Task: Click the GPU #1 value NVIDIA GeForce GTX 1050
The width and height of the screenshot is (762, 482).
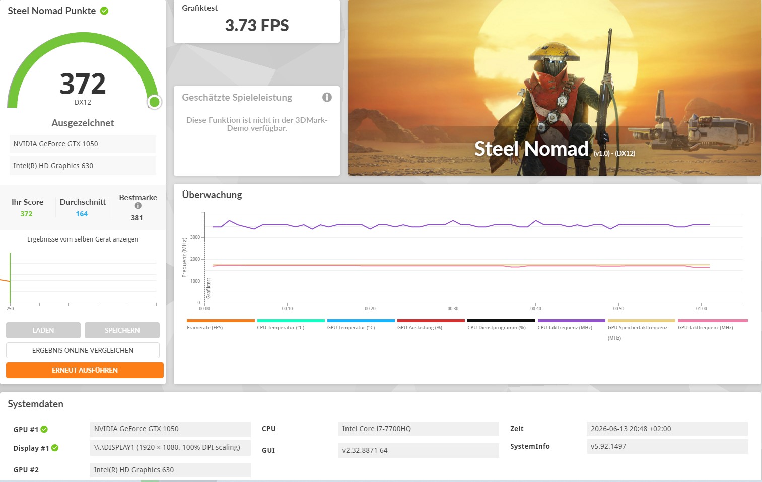Action: tap(170, 429)
